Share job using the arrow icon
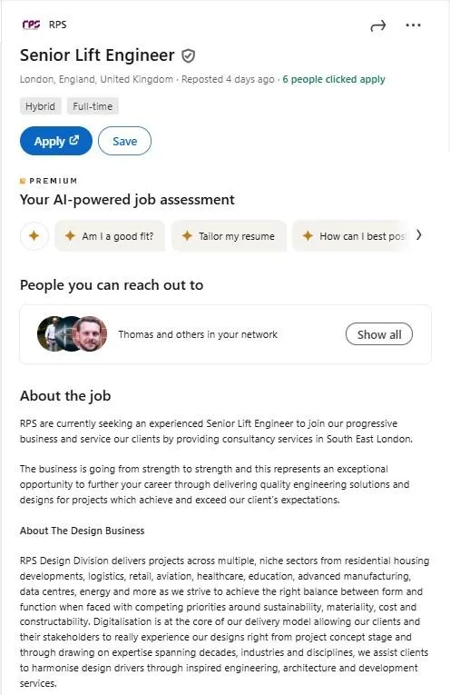This screenshot has width=450, height=695. tap(378, 25)
